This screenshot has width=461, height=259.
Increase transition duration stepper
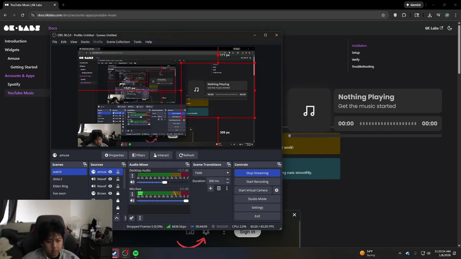[227, 180]
